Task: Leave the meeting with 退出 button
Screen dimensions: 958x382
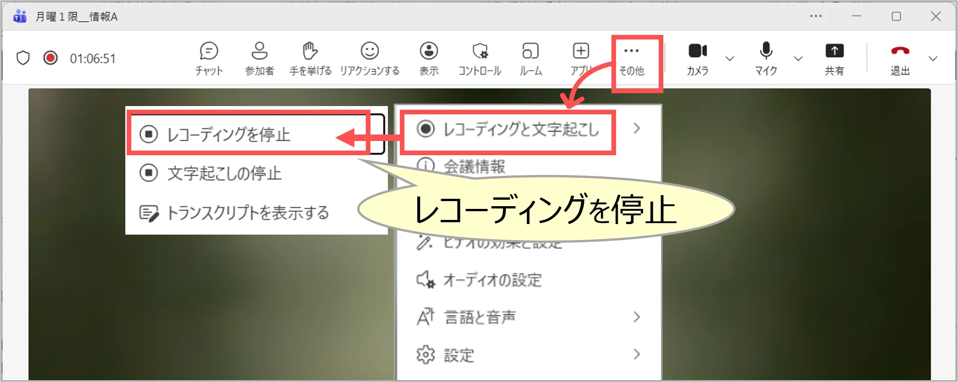Action: pos(900,58)
